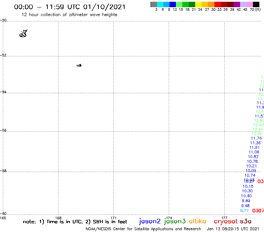Click the light blue value 8.77
The image size is (264, 232).
244,211
